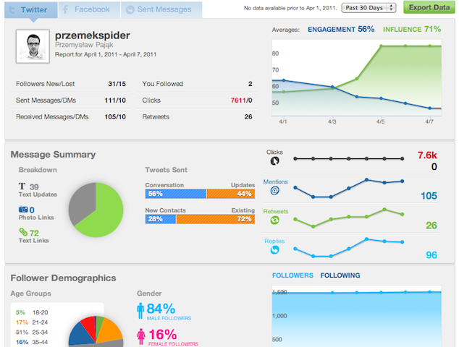Click the 4/1 Engagement chart data point
Image resolution: width=459 pixels, height=347 pixels.
click(x=283, y=80)
